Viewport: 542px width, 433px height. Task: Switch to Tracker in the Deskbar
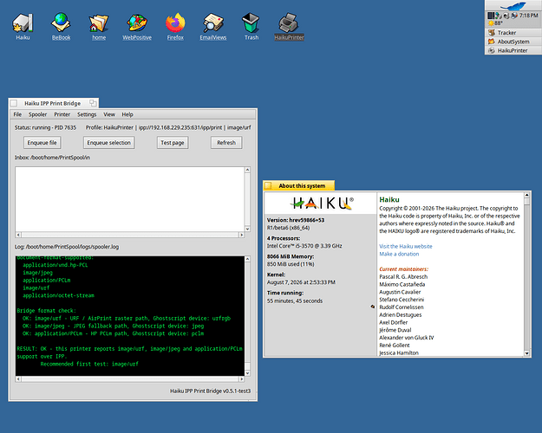coord(513,32)
